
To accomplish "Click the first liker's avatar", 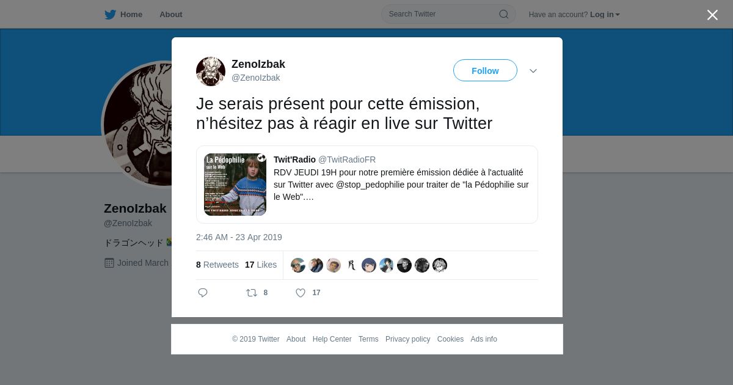I will (x=298, y=265).
